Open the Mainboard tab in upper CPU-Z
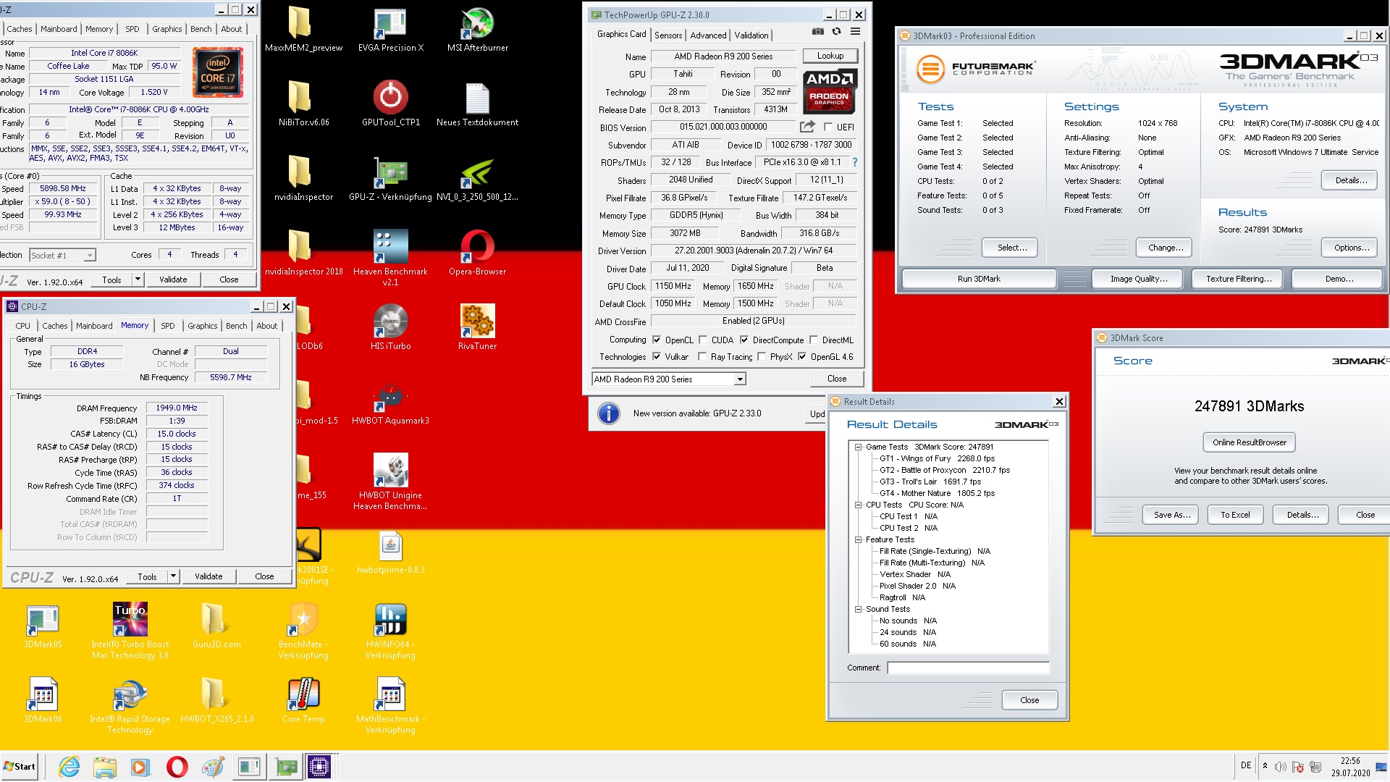The height and width of the screenshot is (782, 1390). [x=59, y=29]
